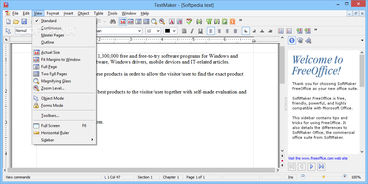Screen dimensions: 368x184
Task: Click the Ins insert mode indicator
Action: click(291, 177)
